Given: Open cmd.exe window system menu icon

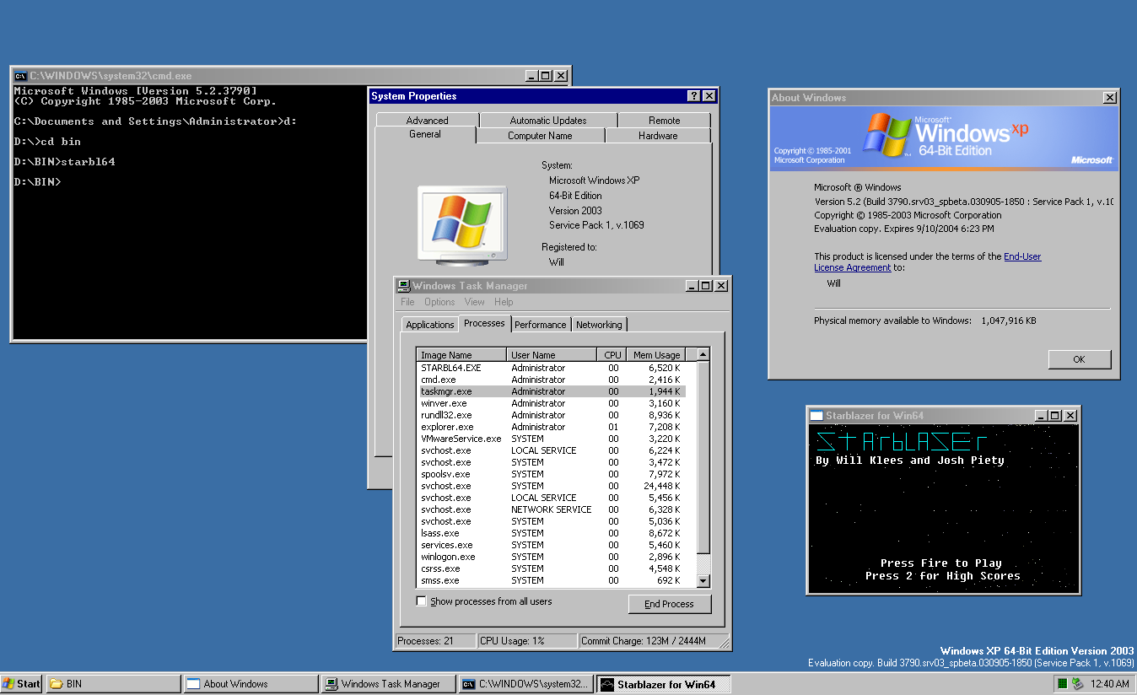Looking at the screenshot, I should (x=20, y=76).
